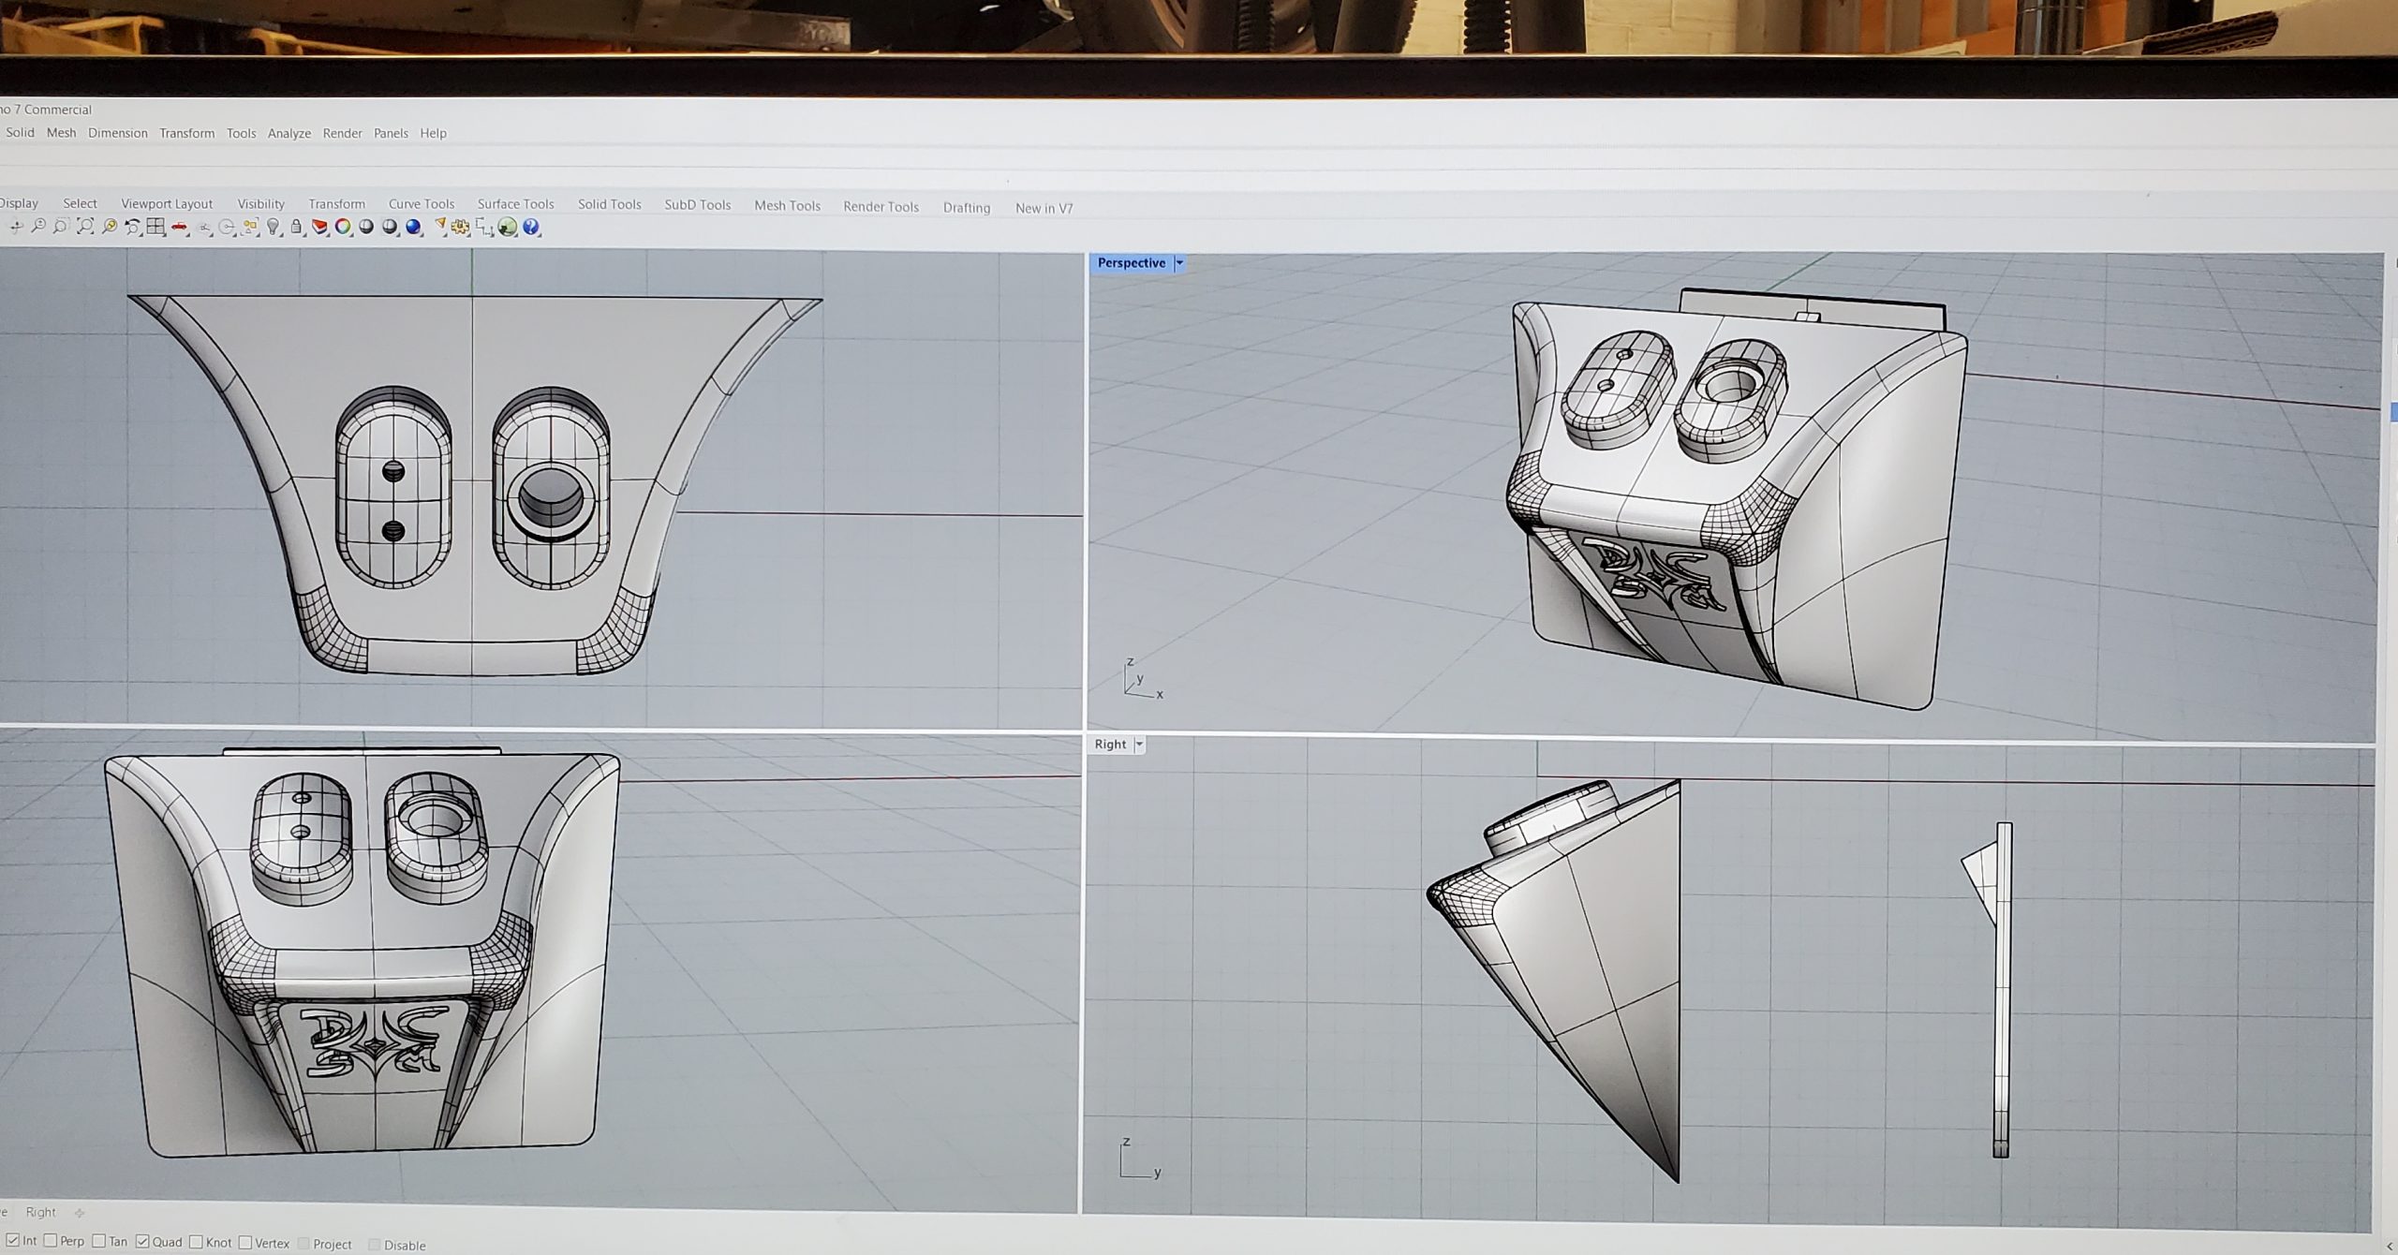Click the Perspective viewport title label
This screenshot has height=1255, width=2398.
[1131, 263]
